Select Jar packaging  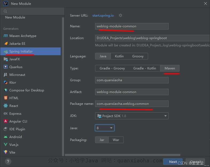(x=102, y=140)
